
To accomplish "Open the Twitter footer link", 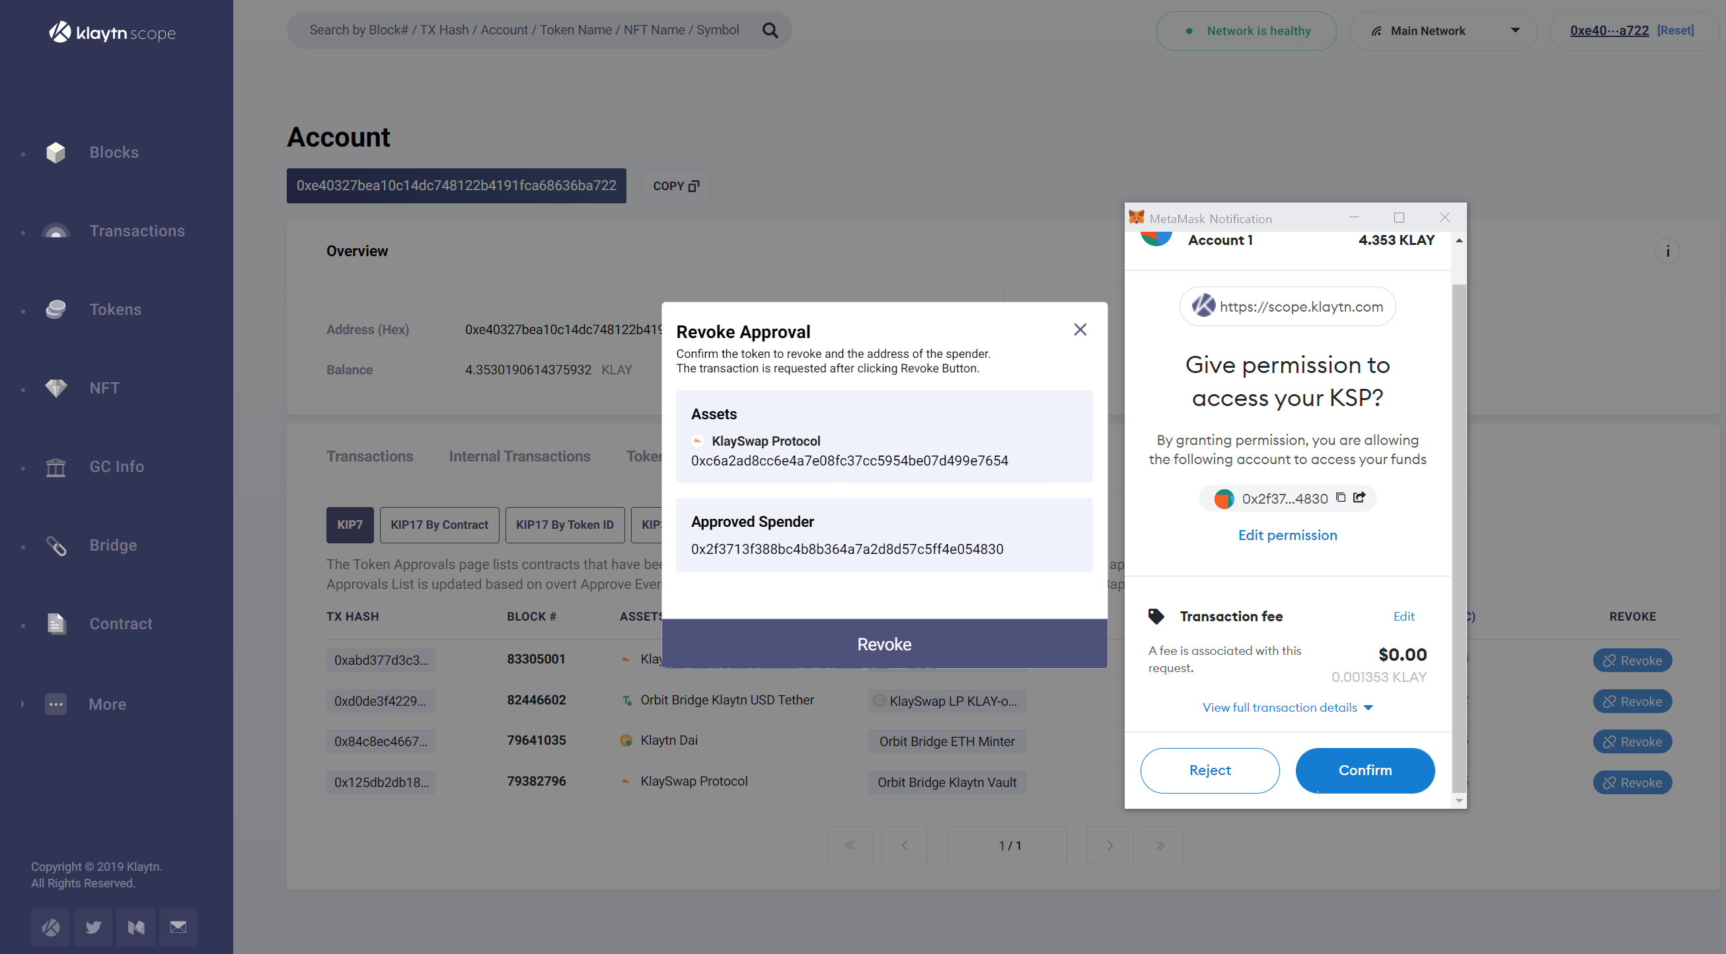I will pos(93,927).
